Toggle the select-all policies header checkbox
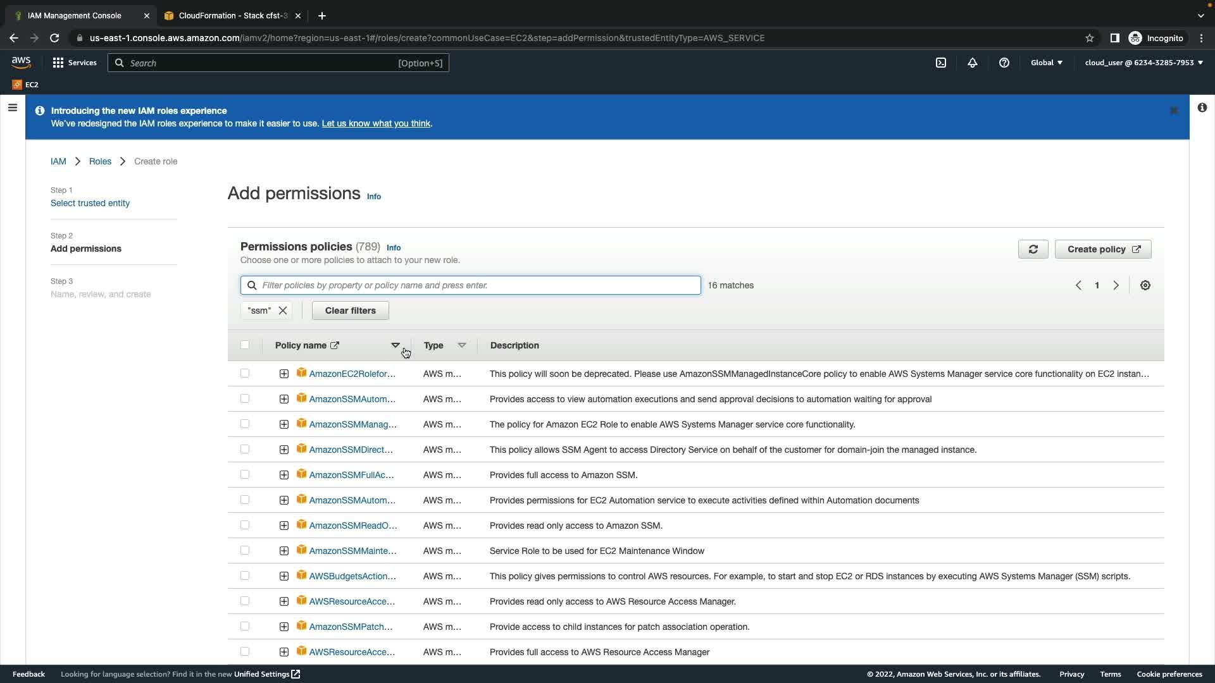The image size is (1215, 683). (245, 345)
